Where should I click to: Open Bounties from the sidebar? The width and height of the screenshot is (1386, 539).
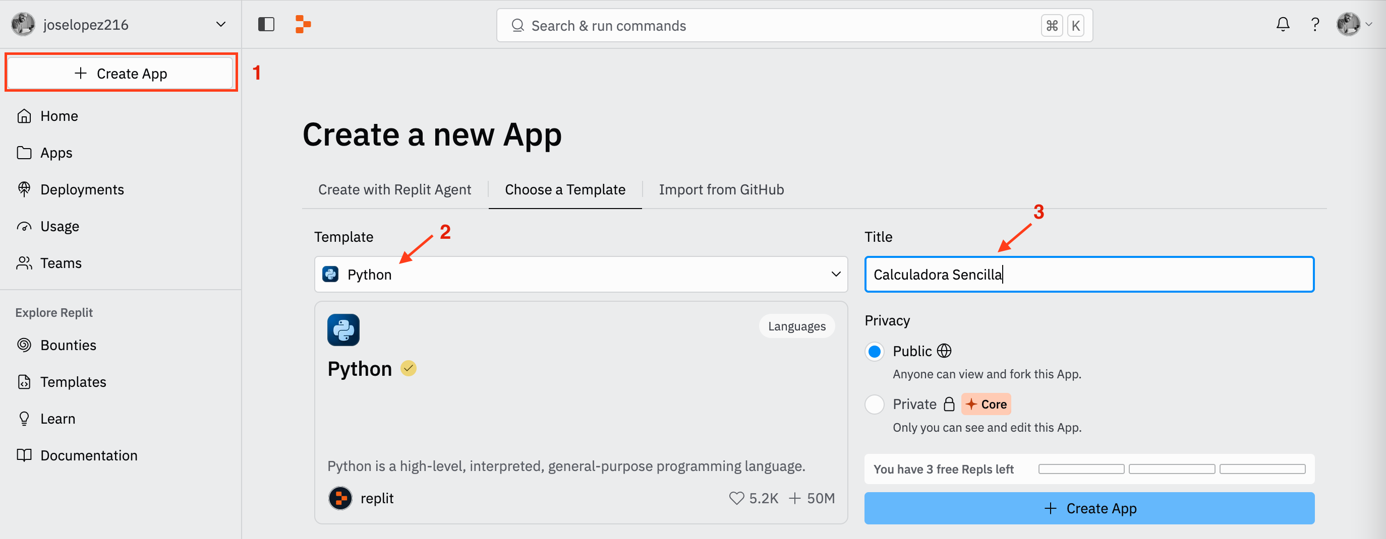68,345
